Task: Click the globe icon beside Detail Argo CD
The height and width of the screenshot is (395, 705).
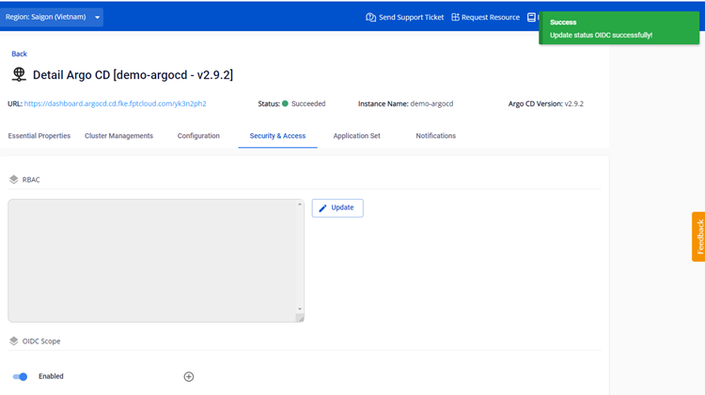Action: 19,74
